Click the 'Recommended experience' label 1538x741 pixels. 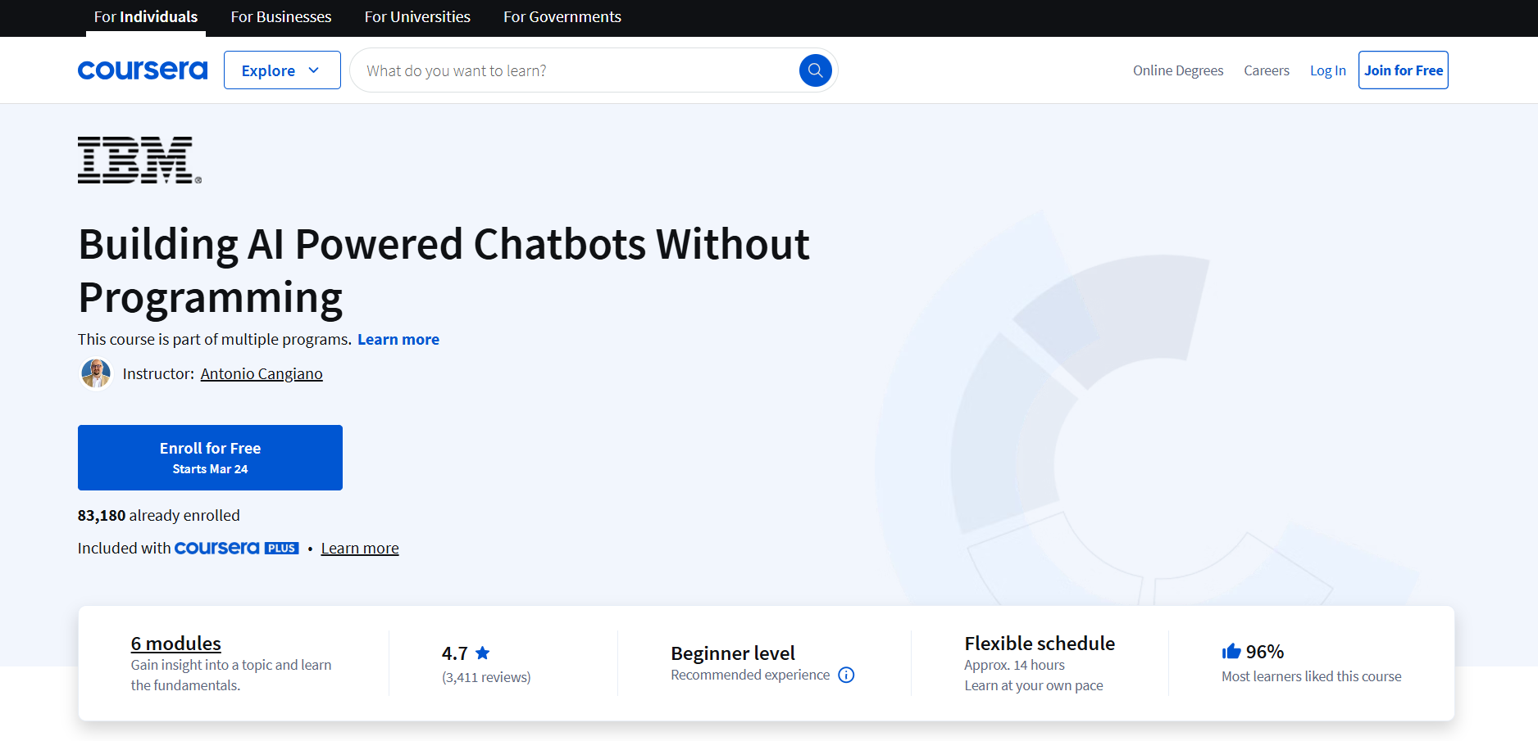[x=750, y=675]
